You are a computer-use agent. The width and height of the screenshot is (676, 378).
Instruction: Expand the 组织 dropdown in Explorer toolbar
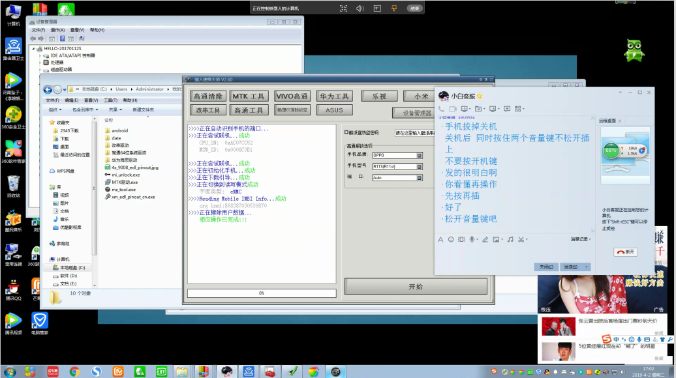(x=55, y=109)
